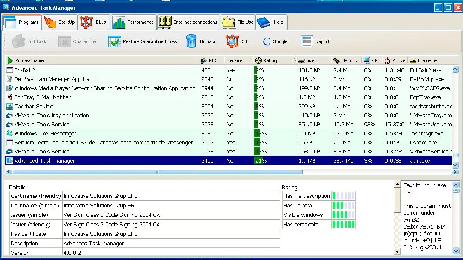Select Servicio Lector del diario USN row
463x260 pixels.
[229, 142]
